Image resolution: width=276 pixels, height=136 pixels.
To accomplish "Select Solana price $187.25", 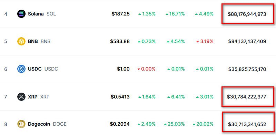I will (120, 14).
